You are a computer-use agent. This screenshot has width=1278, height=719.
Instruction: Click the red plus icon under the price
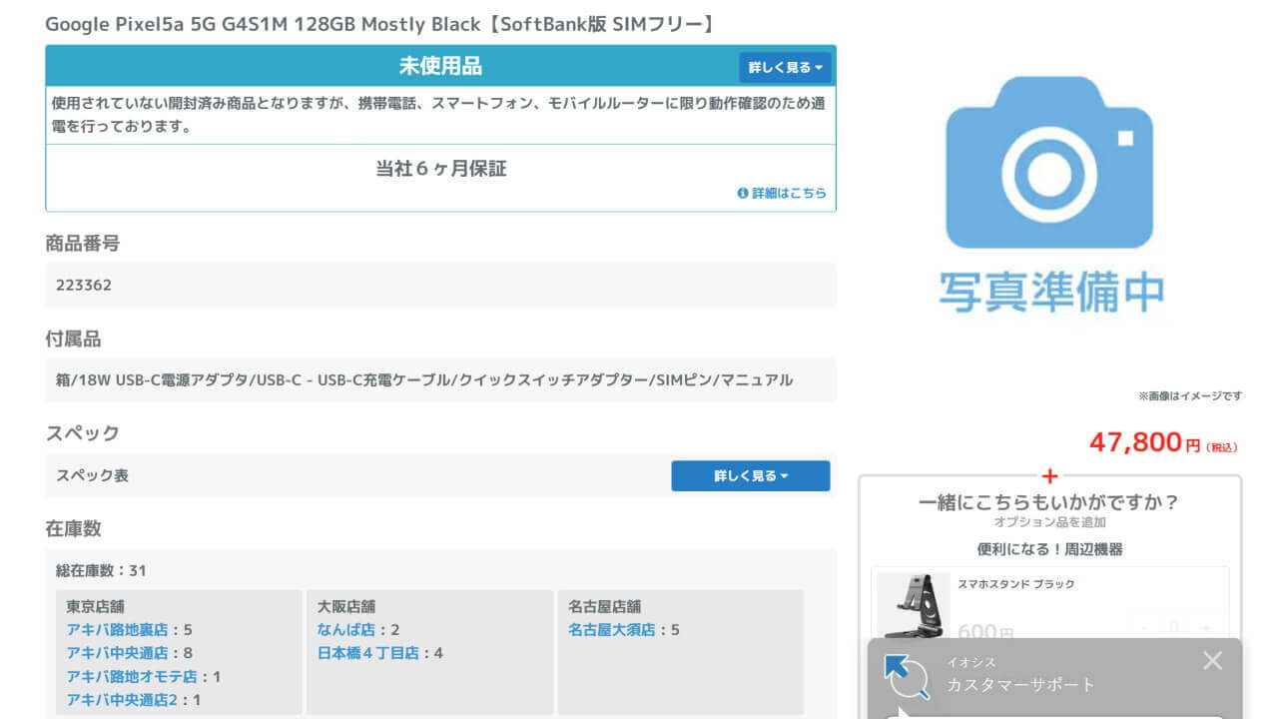click(1049, 476)
